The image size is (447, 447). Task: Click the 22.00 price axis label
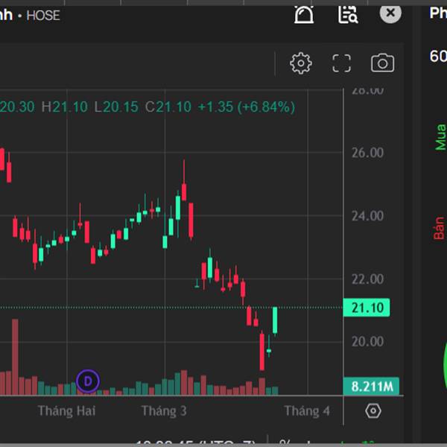pyautogui.click(x=367, y=279)
